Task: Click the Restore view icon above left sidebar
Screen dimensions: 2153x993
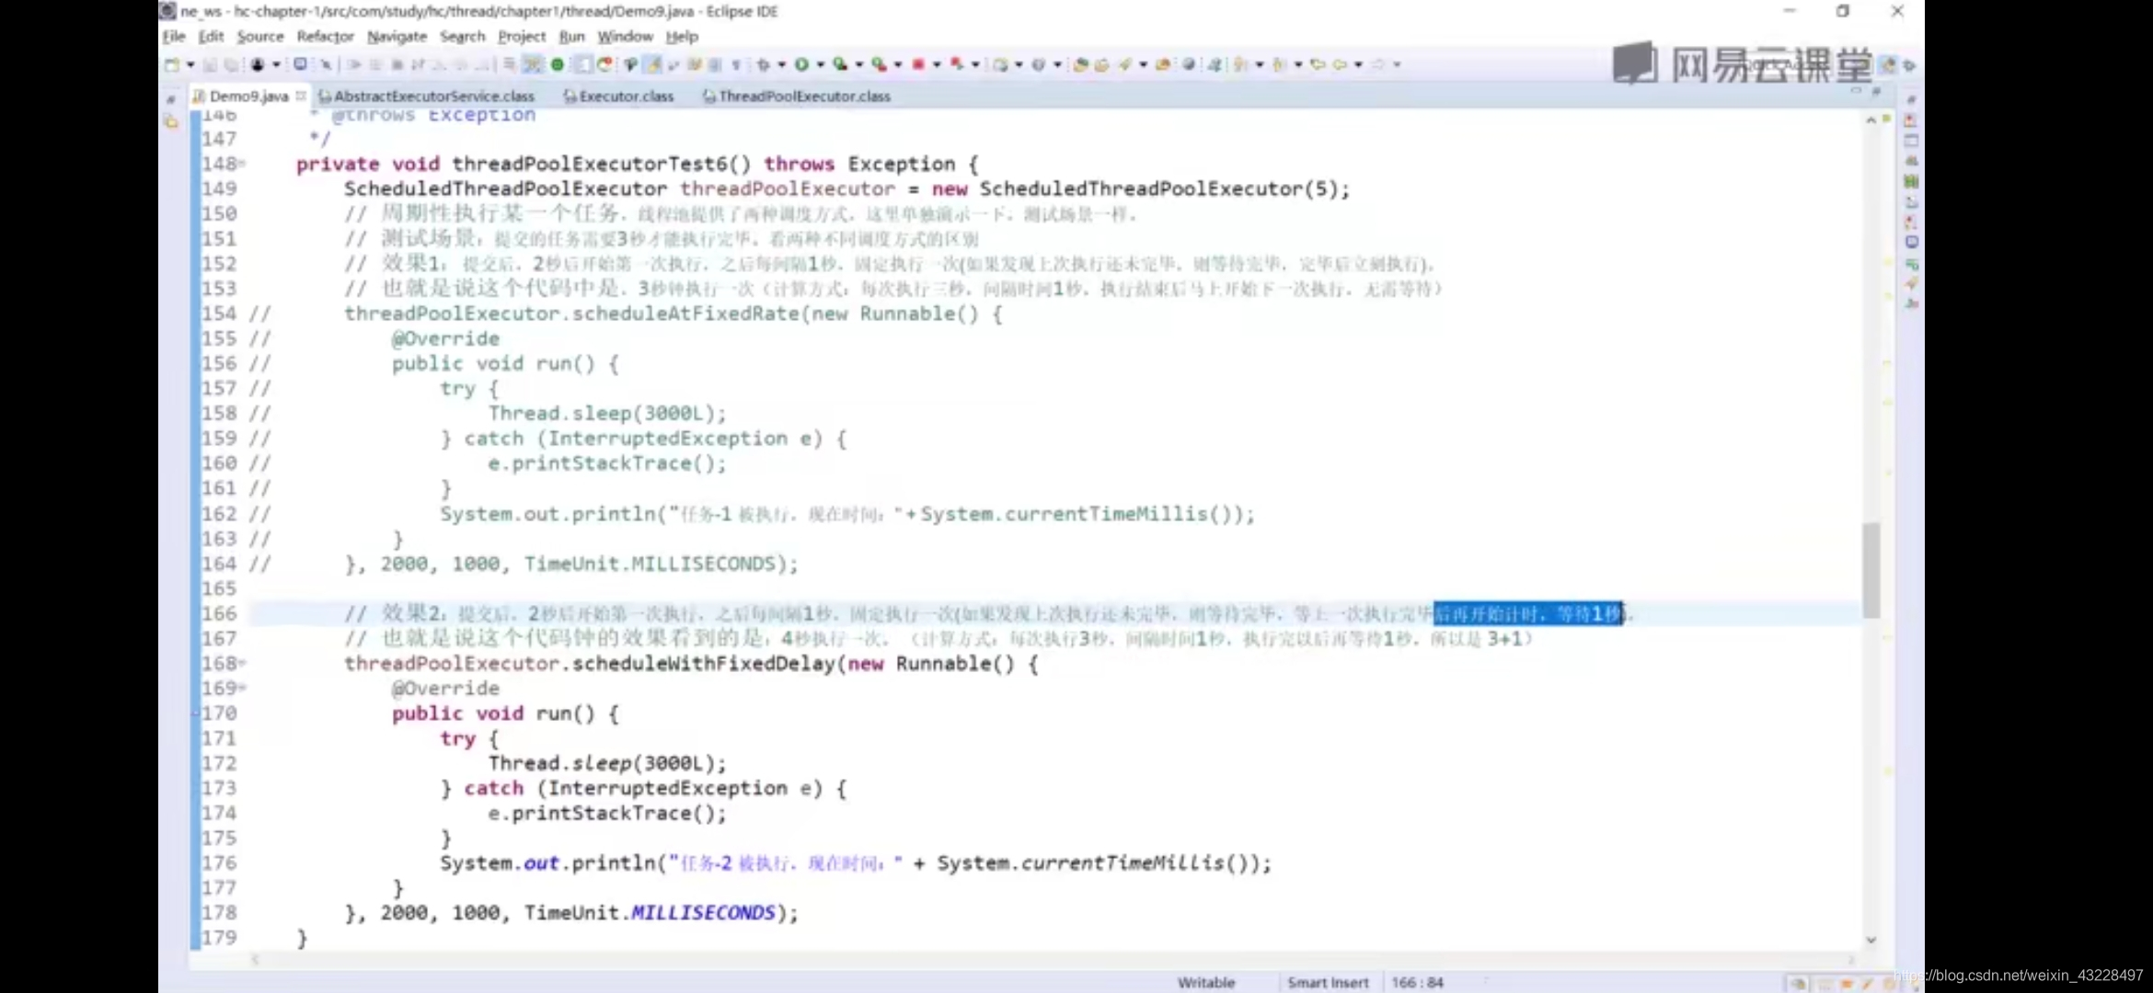Action: [x=171, y=97]
